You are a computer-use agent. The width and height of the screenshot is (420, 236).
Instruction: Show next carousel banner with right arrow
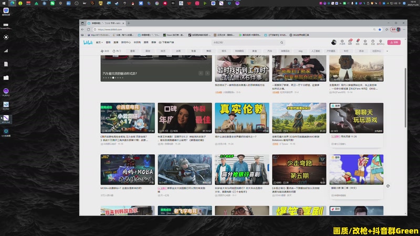pos(207,73)
